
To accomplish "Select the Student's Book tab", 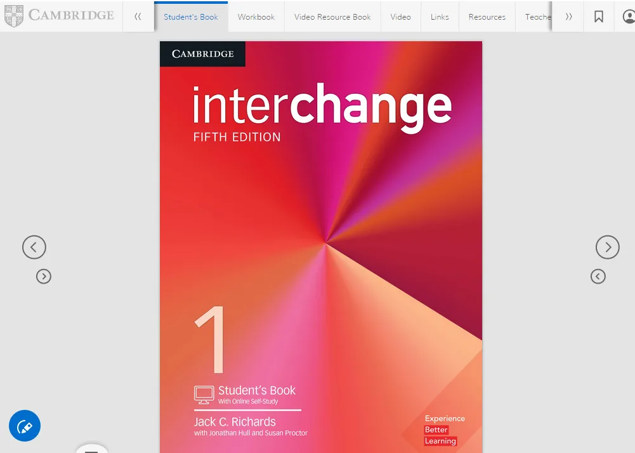I will click(x=191, y=16).
